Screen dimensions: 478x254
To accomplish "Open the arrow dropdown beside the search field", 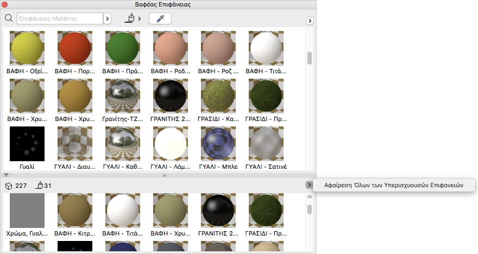I will pos(108,18).
